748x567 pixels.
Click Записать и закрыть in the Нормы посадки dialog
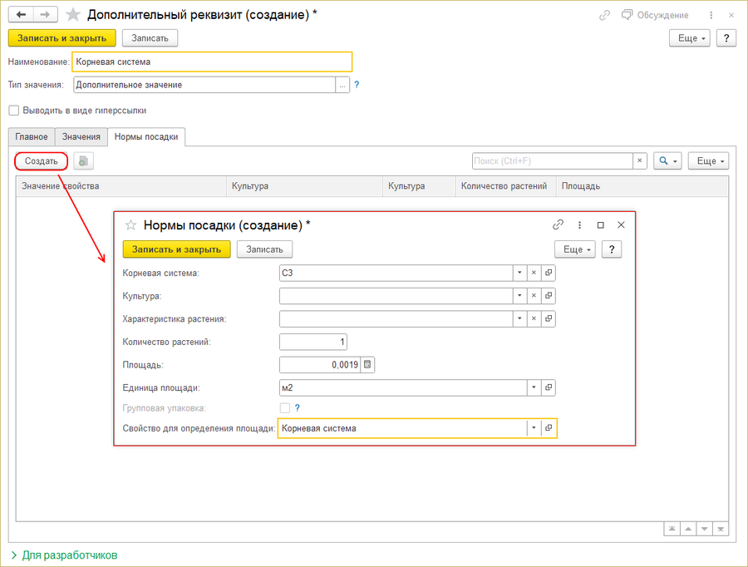[176, 249]
